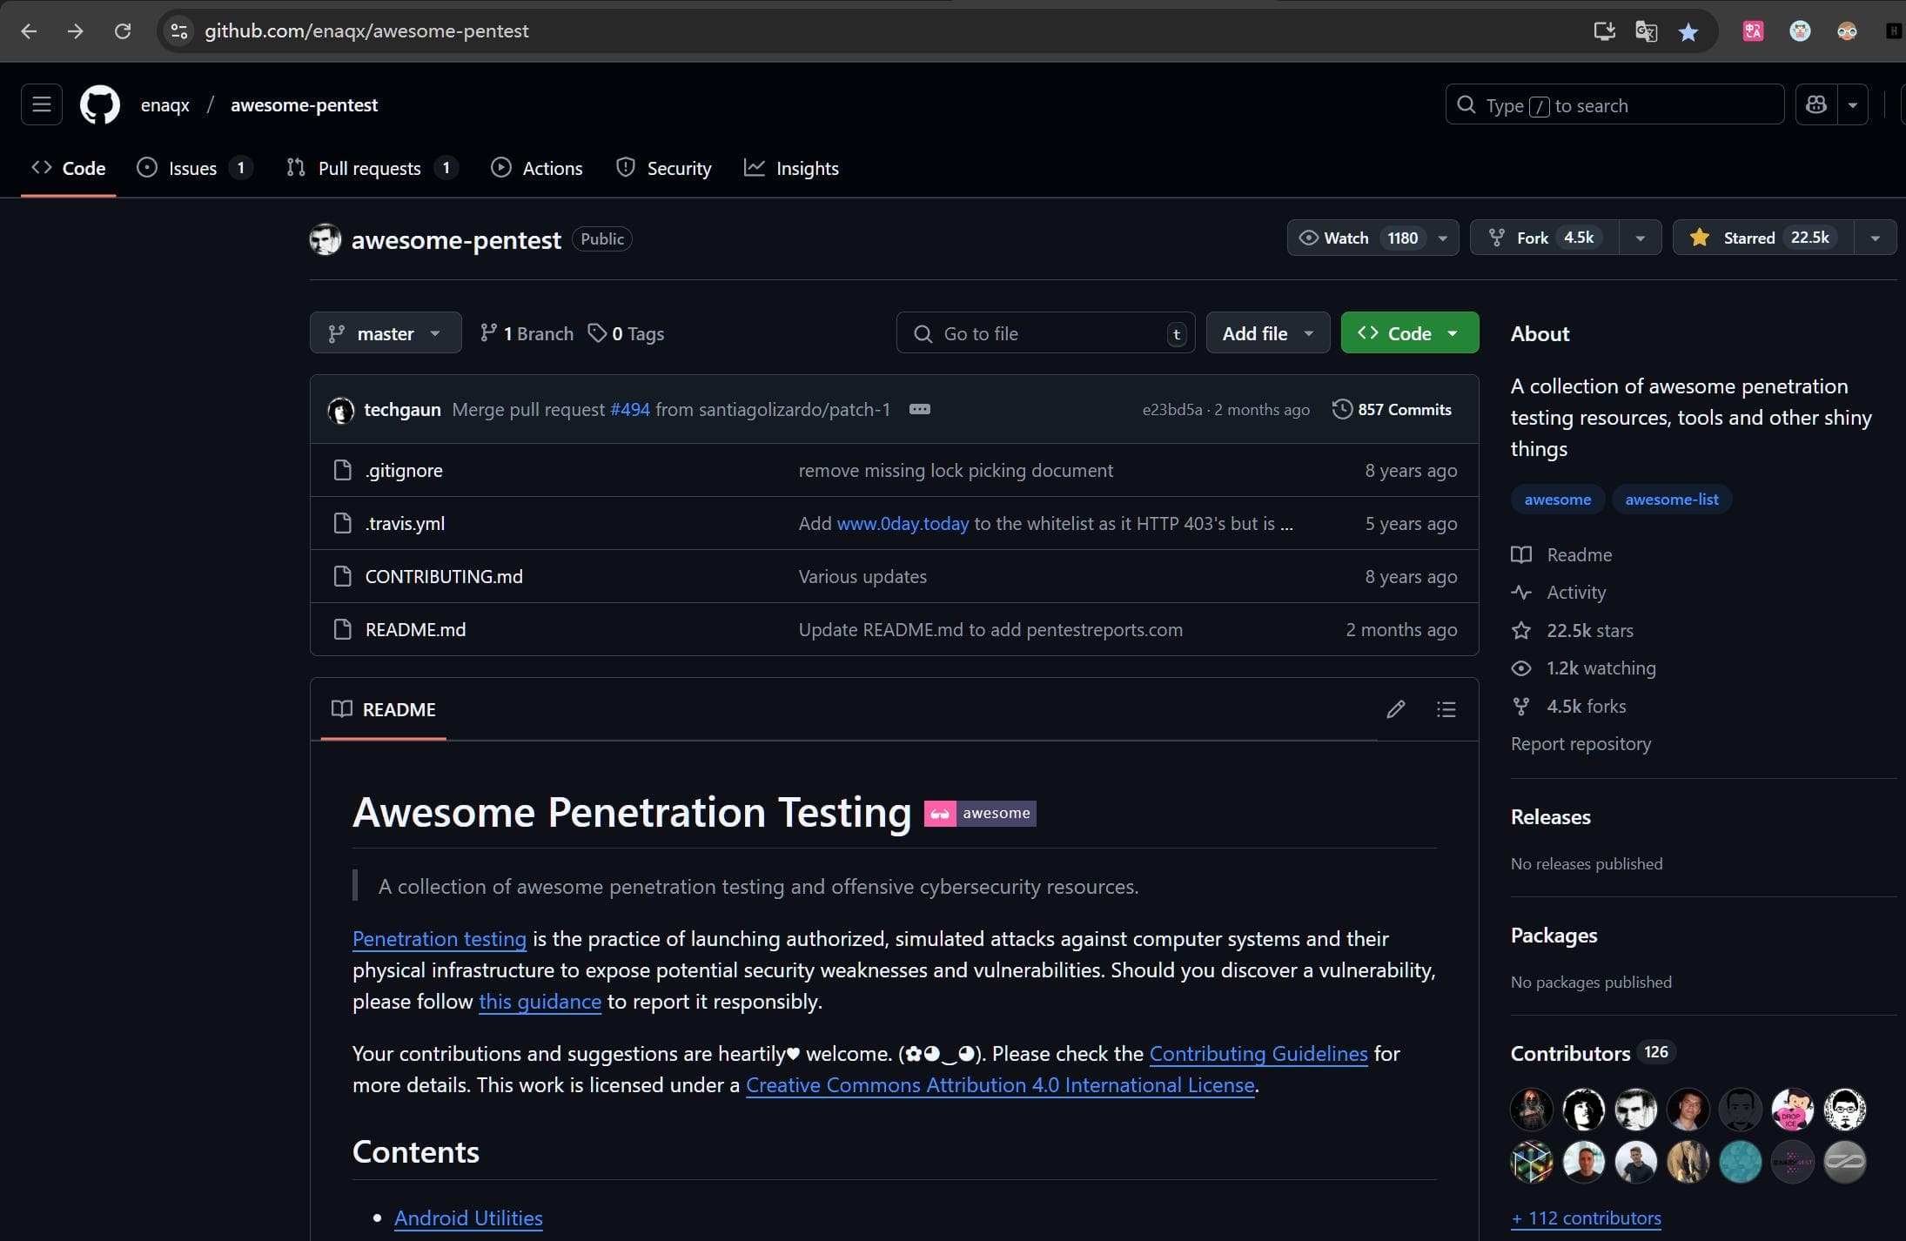Click the 'awesome' topic tag

(x=1558, y=500)
